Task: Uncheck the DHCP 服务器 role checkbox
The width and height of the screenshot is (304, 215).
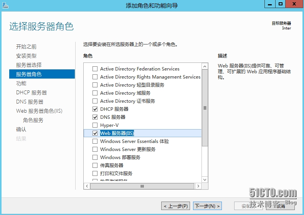Action: point(95,109)
